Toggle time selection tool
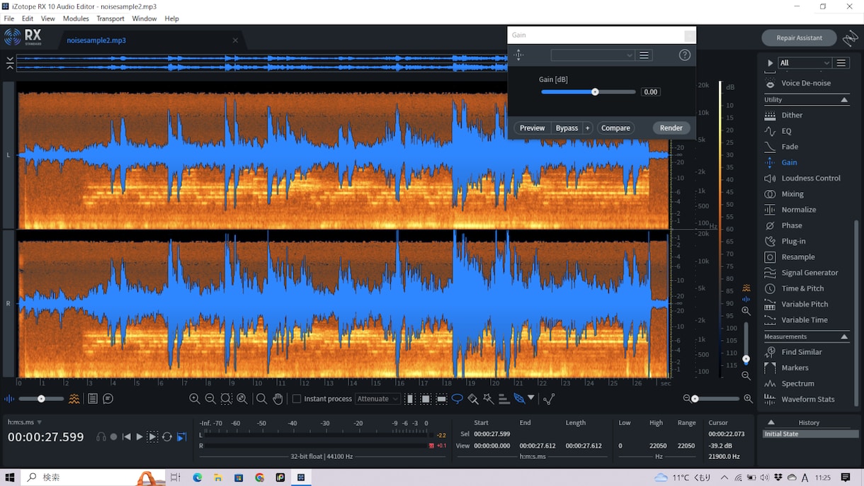The image size is (864, 486). [410, 399]
